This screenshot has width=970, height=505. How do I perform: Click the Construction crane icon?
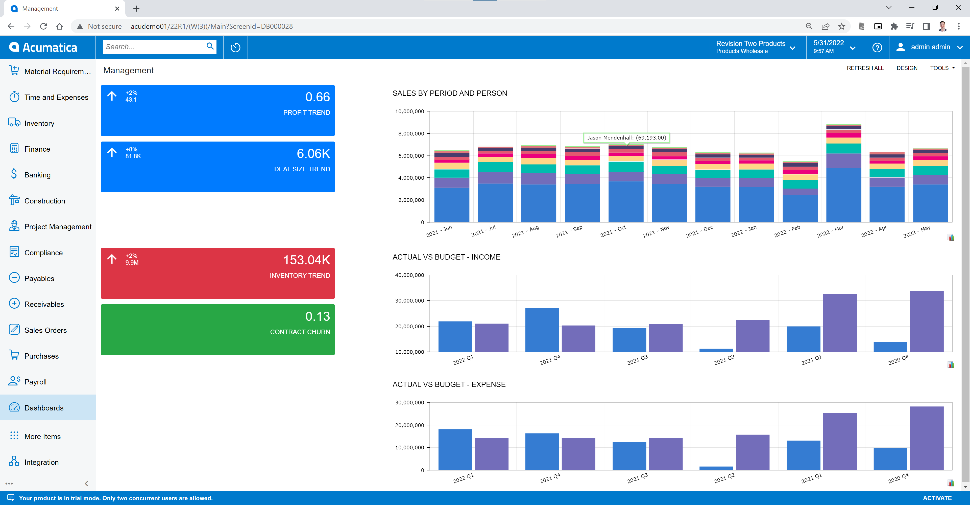pos(14,200)
